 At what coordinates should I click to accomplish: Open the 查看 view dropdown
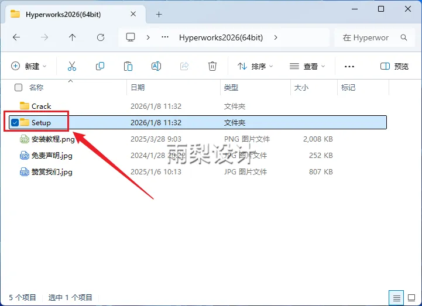(307, 66)
